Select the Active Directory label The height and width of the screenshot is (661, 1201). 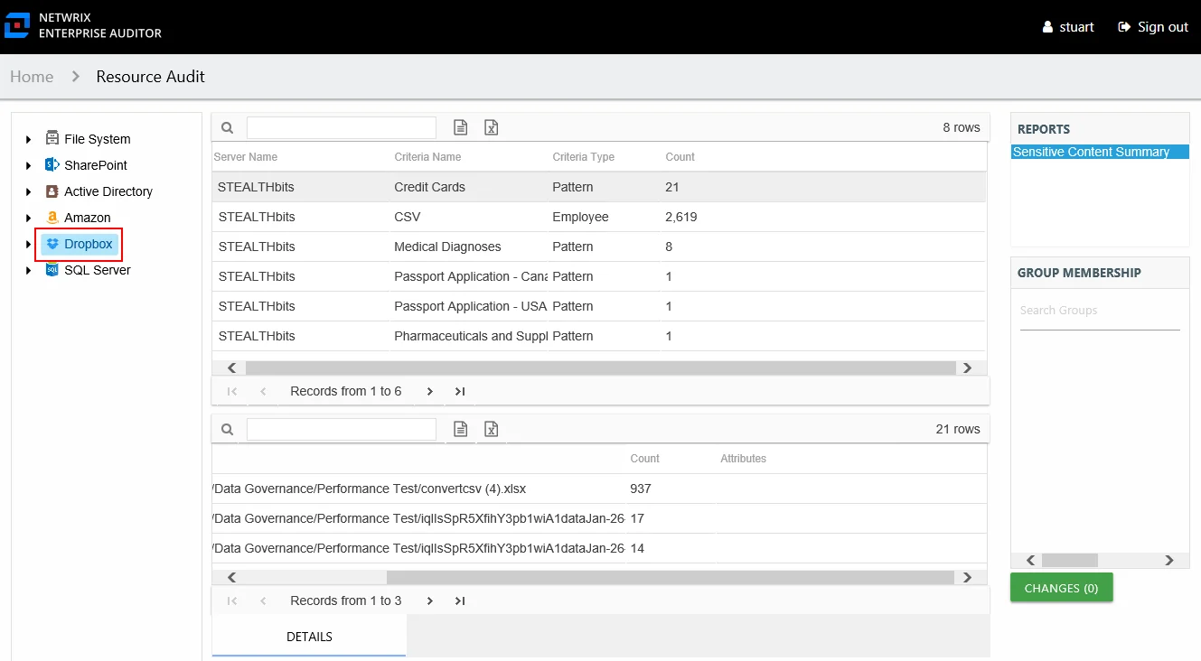[108, 191]
